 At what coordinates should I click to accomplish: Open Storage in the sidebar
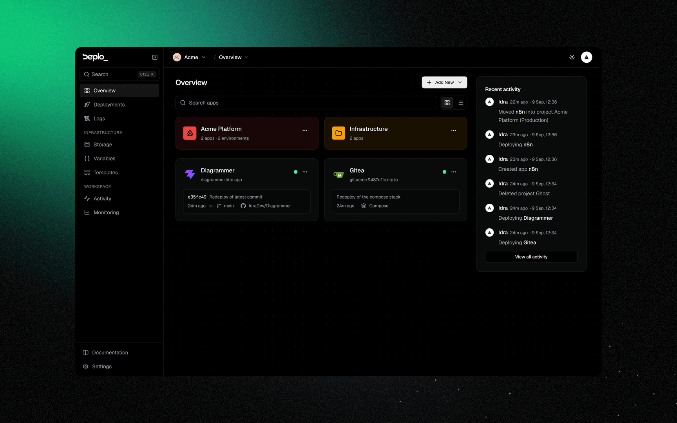pyautogui.click(x=119, y=145)
